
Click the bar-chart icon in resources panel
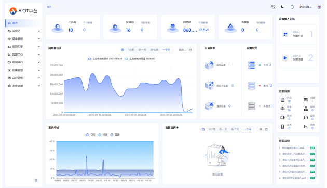coord(306,126)
